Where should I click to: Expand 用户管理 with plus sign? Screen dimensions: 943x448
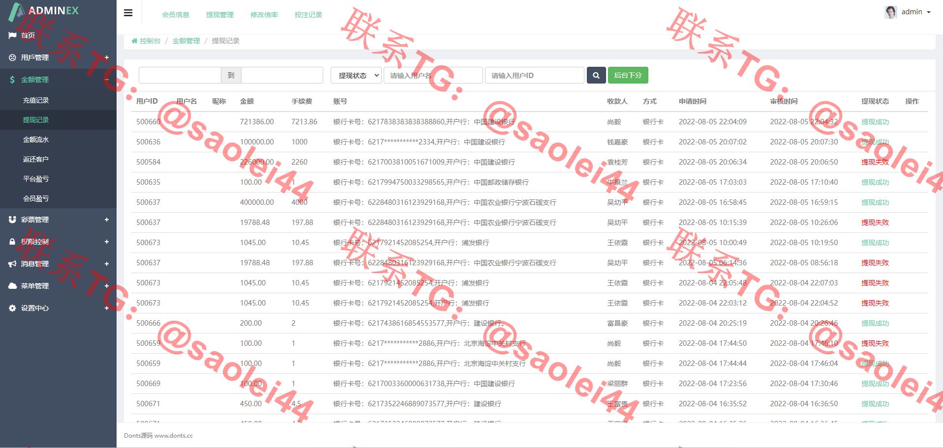[x=107, y=57]
